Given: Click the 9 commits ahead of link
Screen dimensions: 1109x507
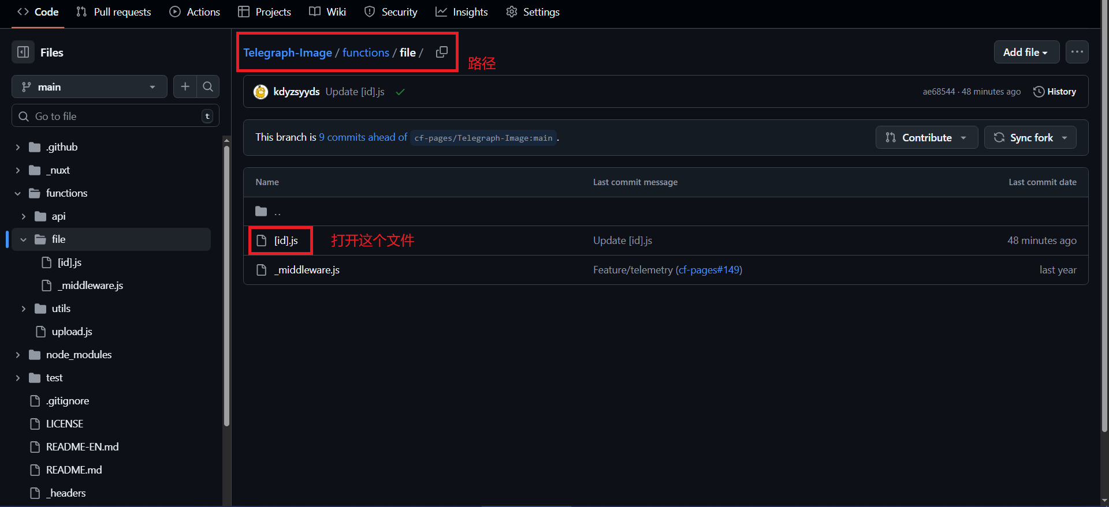Looking at the screenshot, I should pyautogui.click(x=363, y=137).
